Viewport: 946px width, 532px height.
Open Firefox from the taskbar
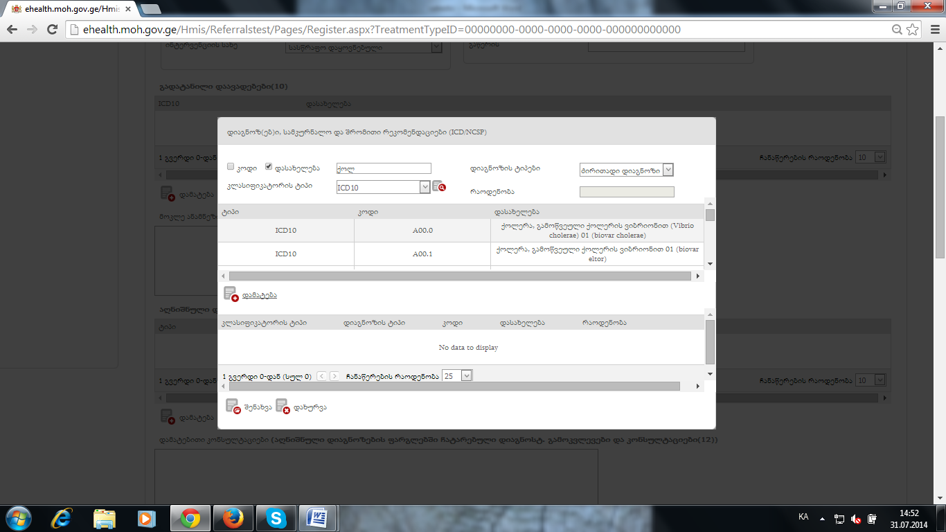click(x=233, y=518)
